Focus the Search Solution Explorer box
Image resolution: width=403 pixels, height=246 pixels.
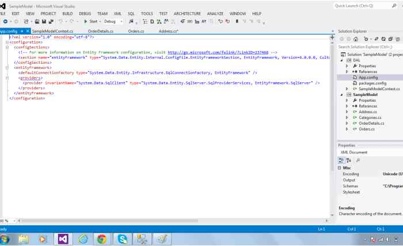(370, 47)
